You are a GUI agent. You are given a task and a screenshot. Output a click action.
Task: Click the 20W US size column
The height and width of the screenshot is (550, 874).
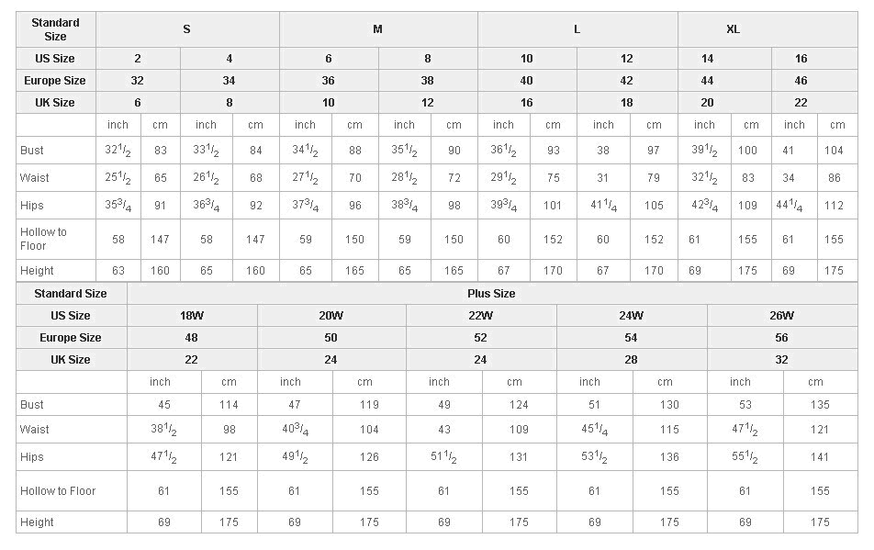pyautogui.click(x=331, y=316)
